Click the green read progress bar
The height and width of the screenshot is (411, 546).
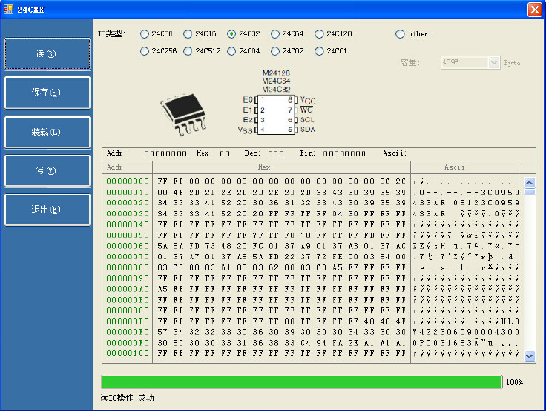tap(301, 382)
